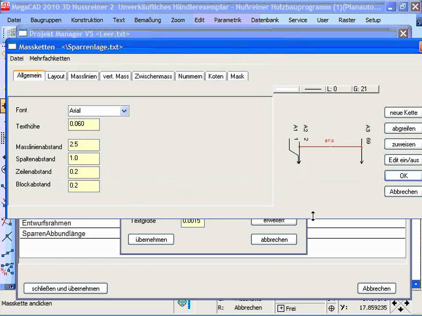Image resolution: width=422 pixels, height=316 pixels.
Task: Click the Projekt Manager window icon
Action: point(23,33)
